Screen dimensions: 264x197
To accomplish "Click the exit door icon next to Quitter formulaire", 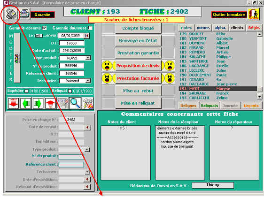I will click(254, 14).
